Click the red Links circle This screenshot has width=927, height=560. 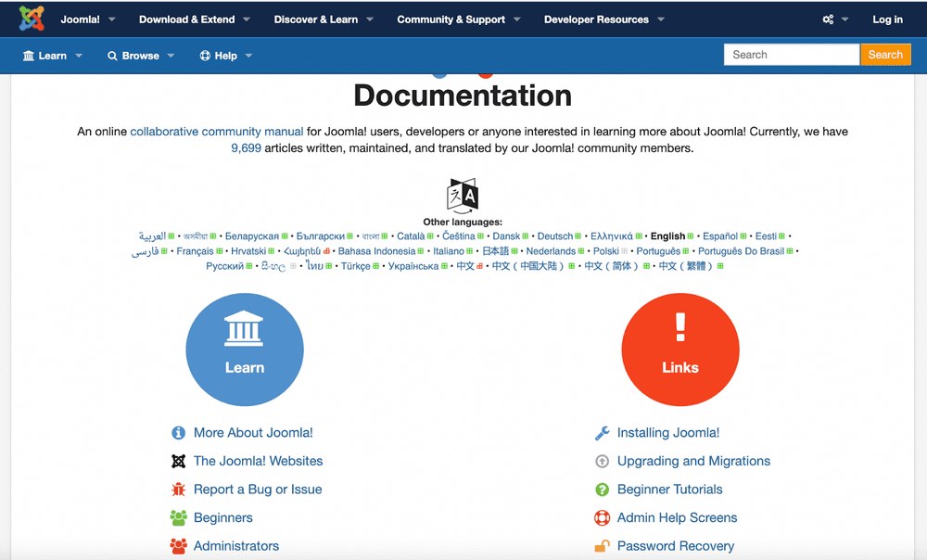point(680,350)
